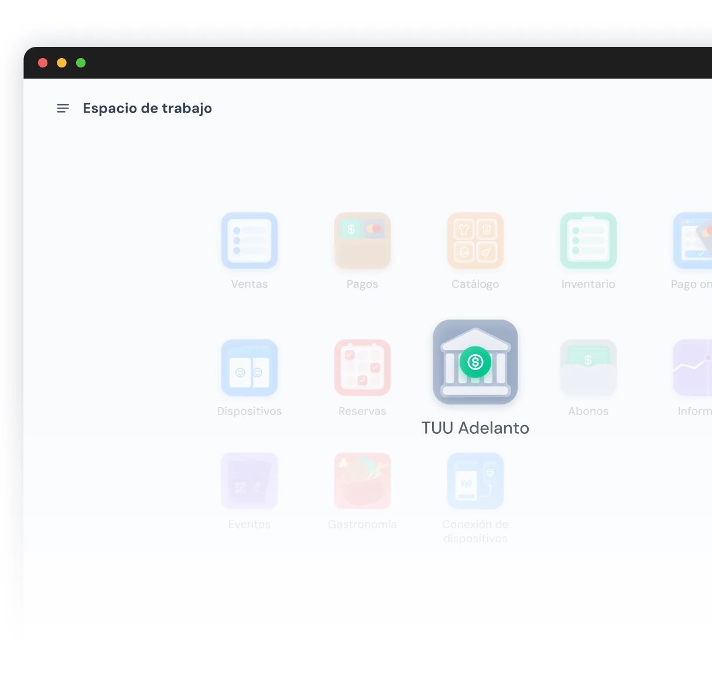This screenshot has width=712, height=680.
Task: Open the Ventas app icon
Action: (249, 240)
